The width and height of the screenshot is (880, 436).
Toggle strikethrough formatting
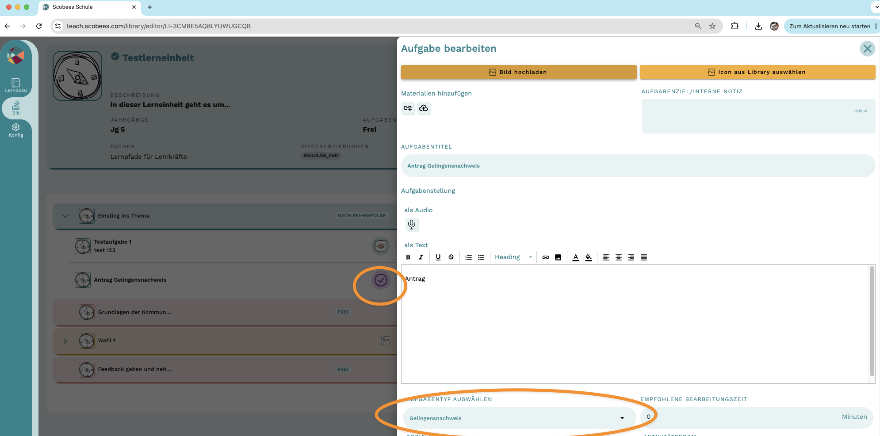451,257
